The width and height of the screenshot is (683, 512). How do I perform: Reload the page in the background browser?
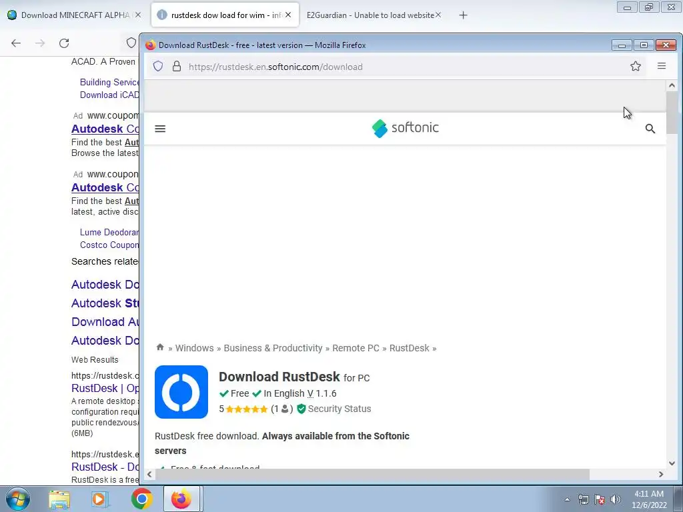[x=64, y=43]
